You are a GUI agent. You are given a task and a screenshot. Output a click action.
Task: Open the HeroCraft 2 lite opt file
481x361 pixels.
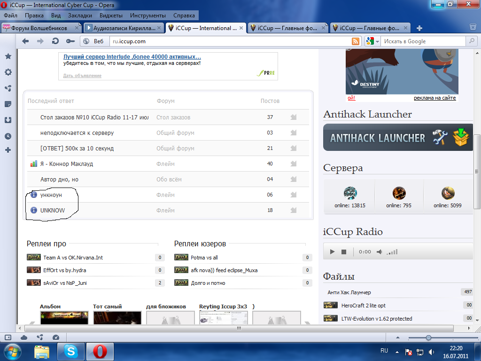coord(364,306)
